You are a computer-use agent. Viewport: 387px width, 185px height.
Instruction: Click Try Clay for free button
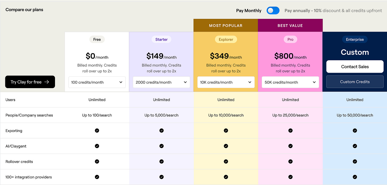30,82
